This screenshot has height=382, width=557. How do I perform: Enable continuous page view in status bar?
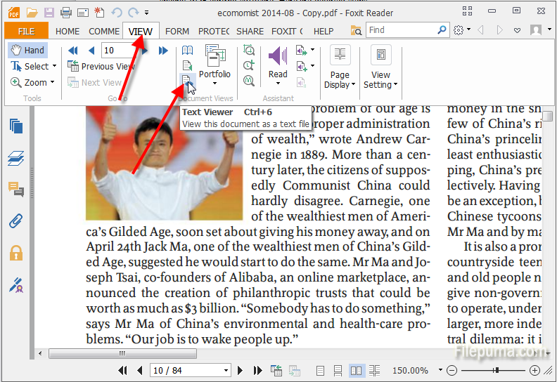click(x=338, y=370)
